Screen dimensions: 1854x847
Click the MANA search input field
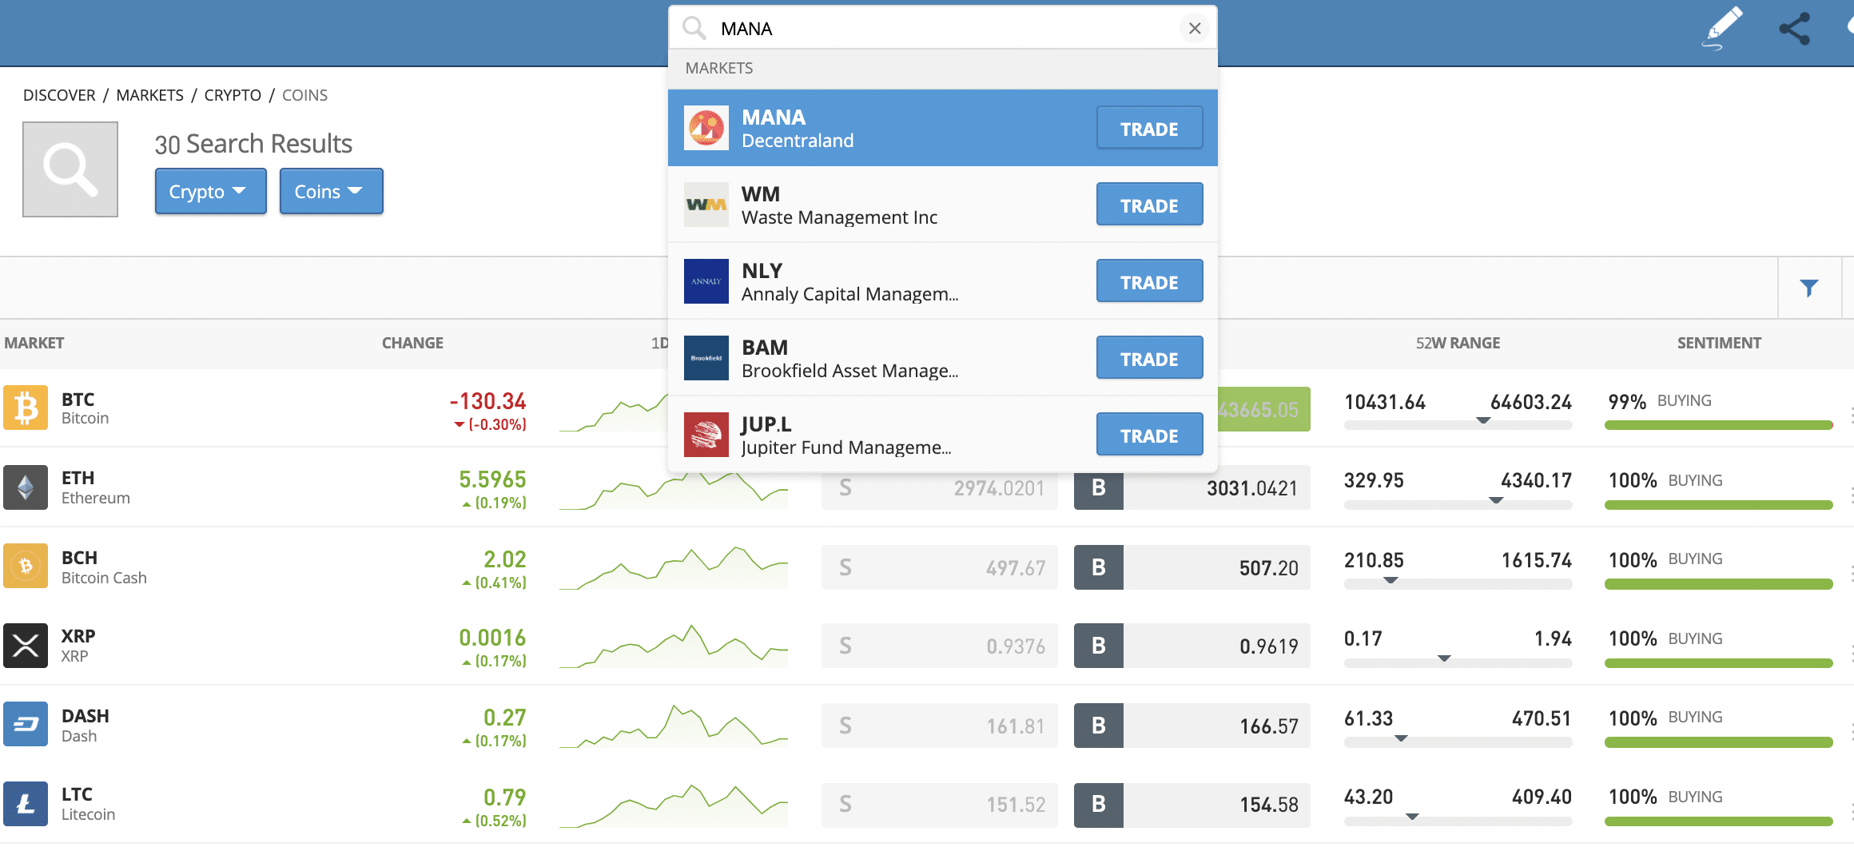(x=943, y=28)
